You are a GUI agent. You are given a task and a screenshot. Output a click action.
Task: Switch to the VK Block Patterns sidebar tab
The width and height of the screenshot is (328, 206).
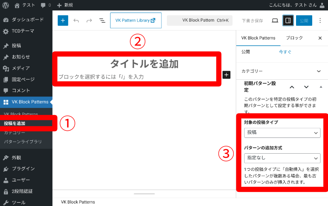pos(258,38)
